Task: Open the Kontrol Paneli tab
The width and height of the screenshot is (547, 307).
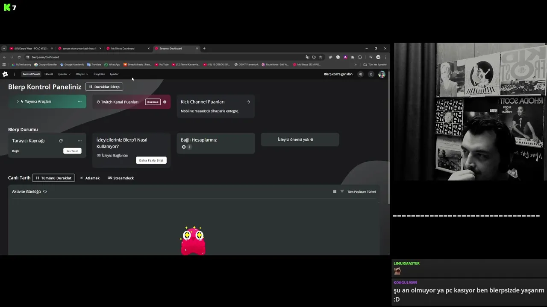Action: coord(31,74)
